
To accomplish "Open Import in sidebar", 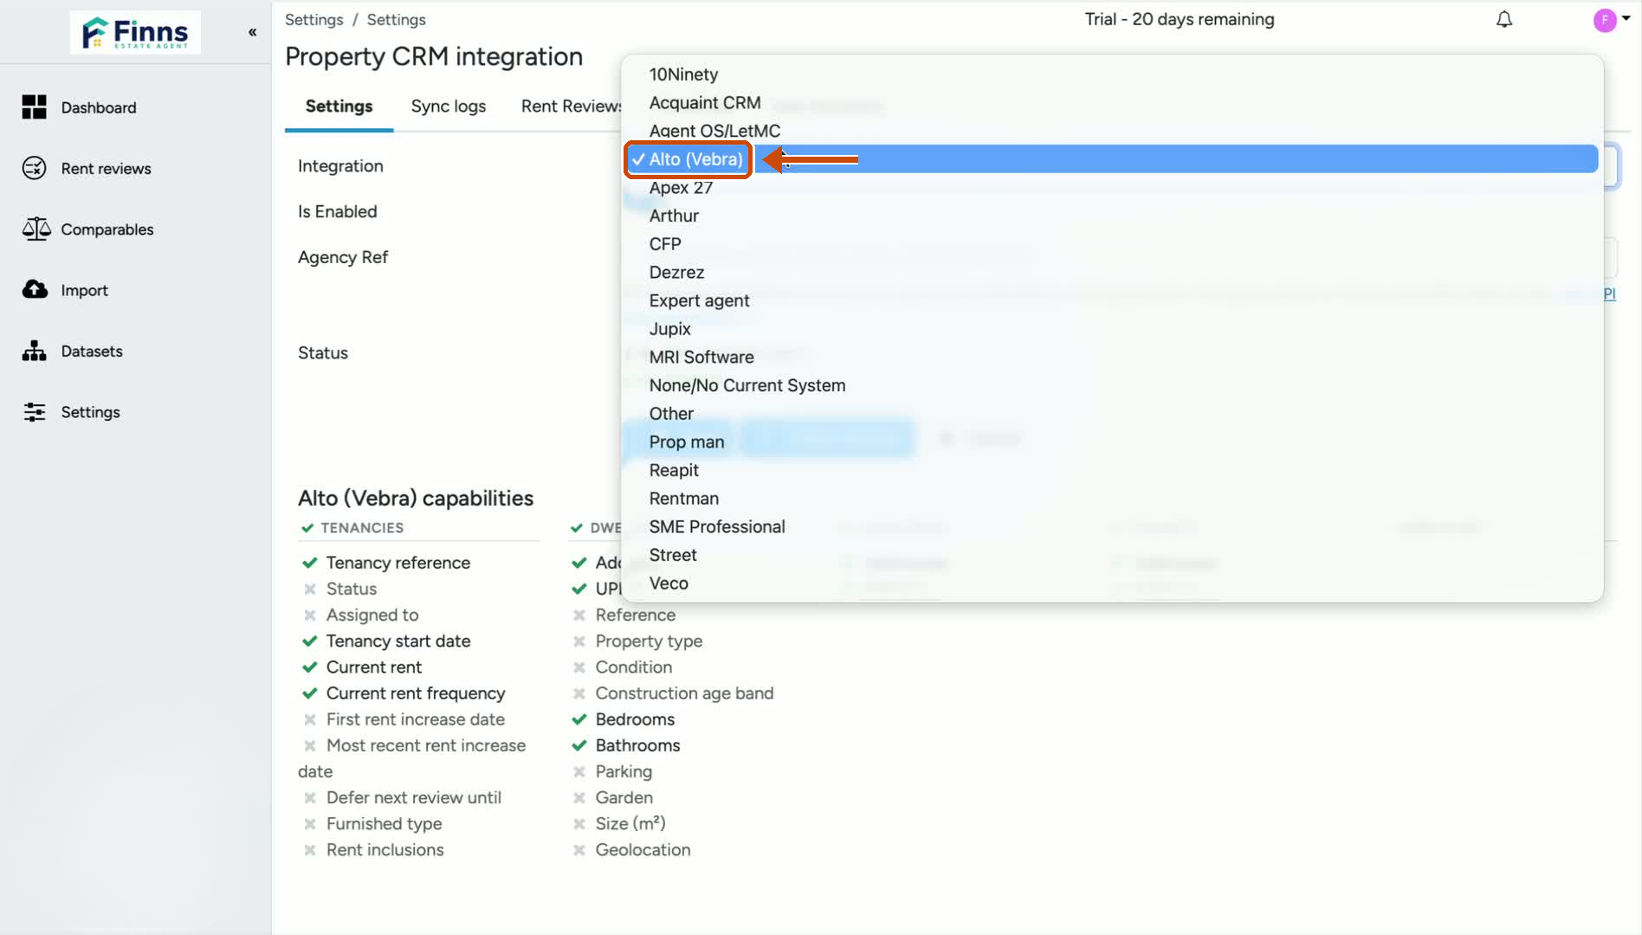I will [85, 290].
